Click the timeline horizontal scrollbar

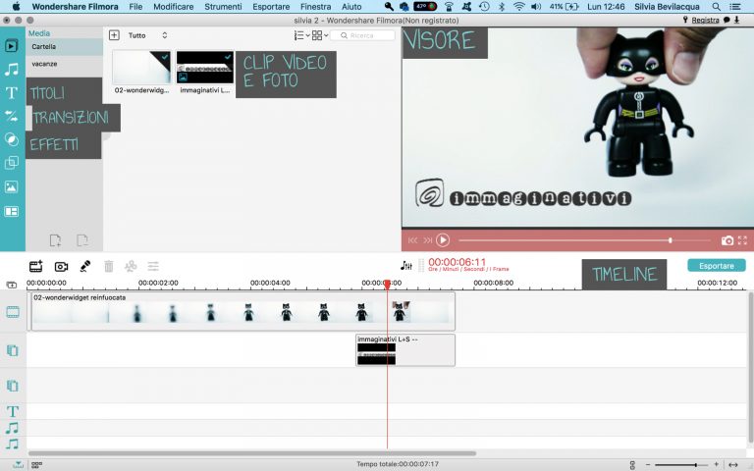pos(252,453)
